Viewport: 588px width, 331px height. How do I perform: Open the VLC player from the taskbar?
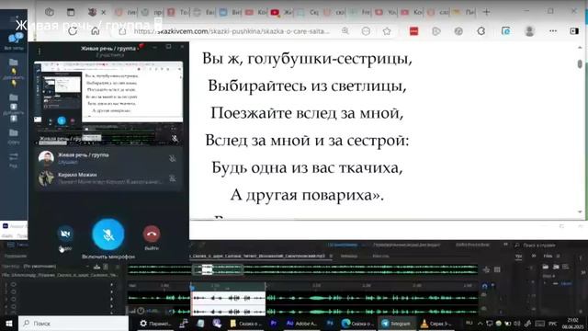click(436, 323)
